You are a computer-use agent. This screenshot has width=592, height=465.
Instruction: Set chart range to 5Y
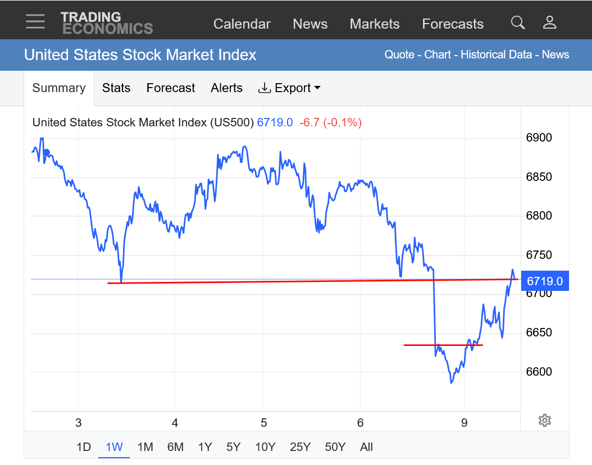pos(233,447)
